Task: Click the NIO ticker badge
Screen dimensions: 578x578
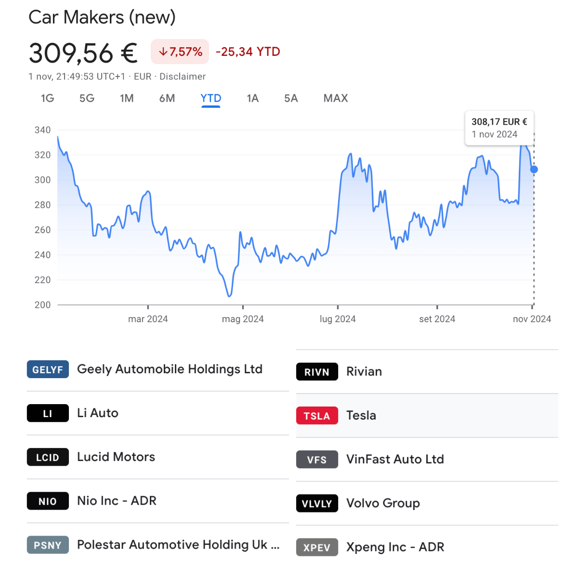Action: coord(48,501)
